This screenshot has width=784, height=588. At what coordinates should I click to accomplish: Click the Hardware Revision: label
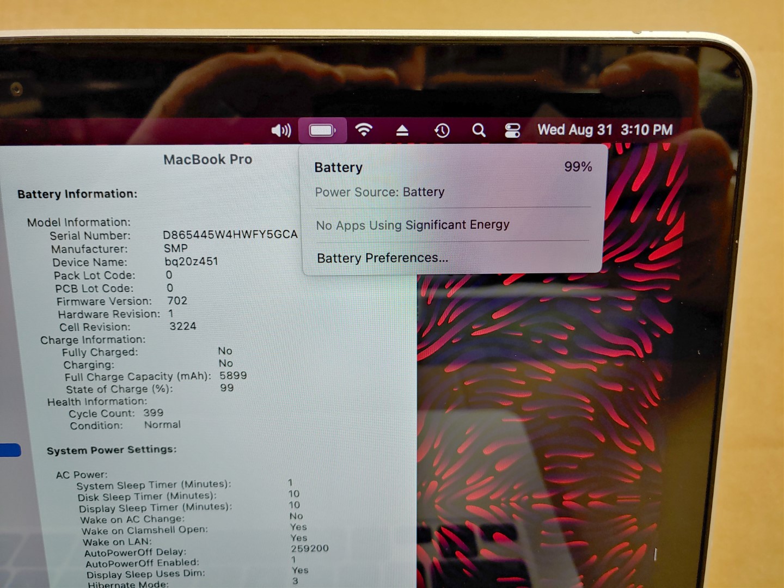pyautogui.click(x=109, y=314)
